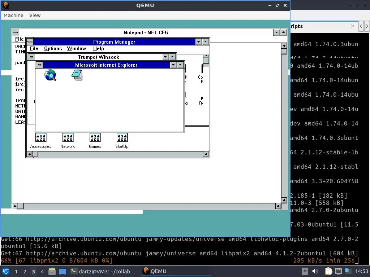Click Program Manager horizontal scroll right arrow
Viewport: 370px width, 277px height.
(206, 154)
